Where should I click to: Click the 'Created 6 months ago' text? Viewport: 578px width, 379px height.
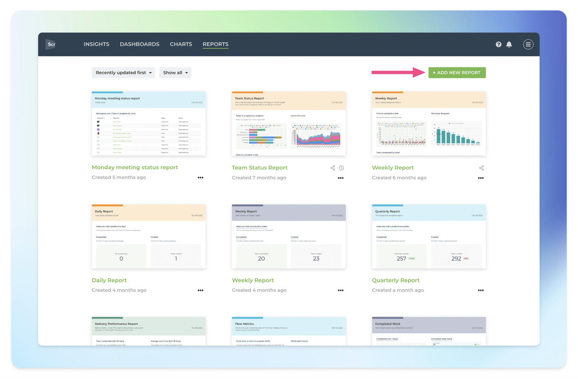click(x=399, y=178)
